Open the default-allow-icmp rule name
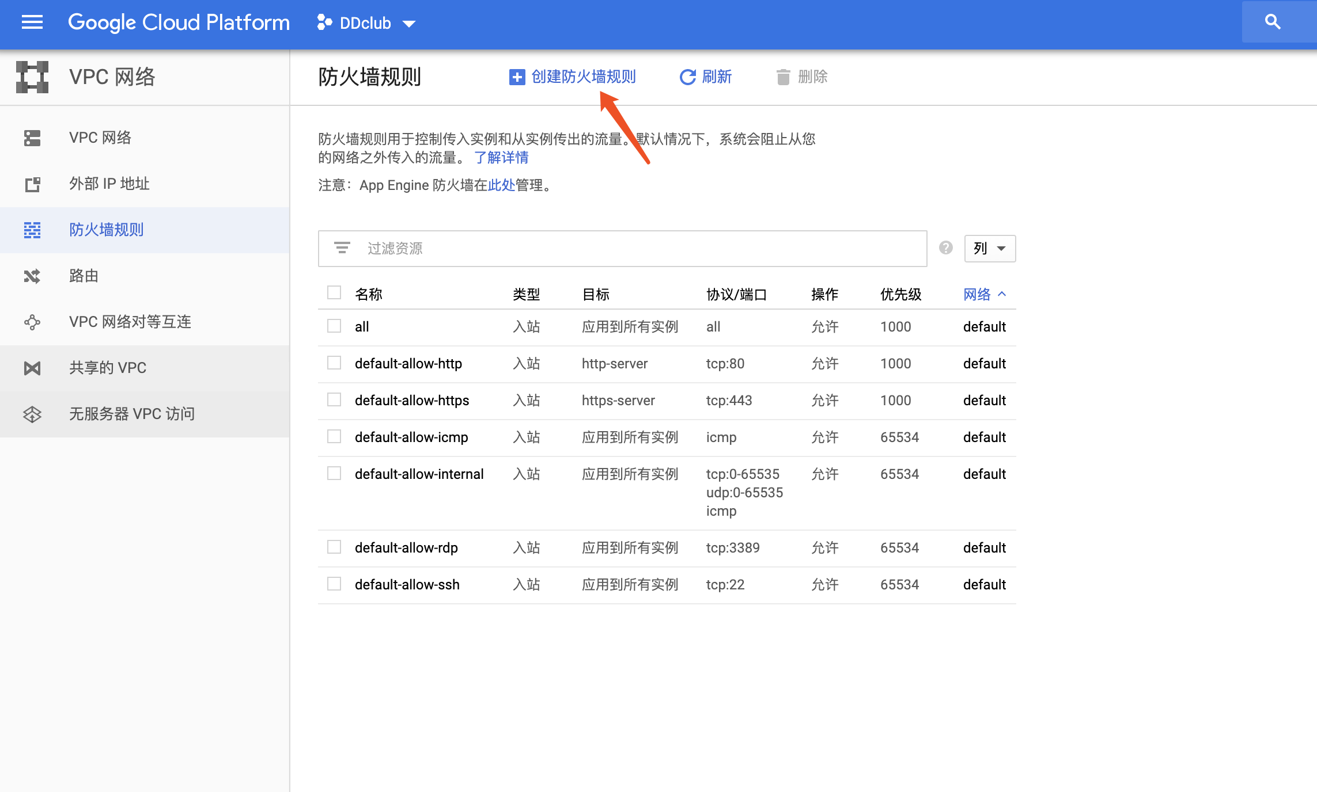The height and width of the screenshot is (792, 1317). (x=411, y=437)
